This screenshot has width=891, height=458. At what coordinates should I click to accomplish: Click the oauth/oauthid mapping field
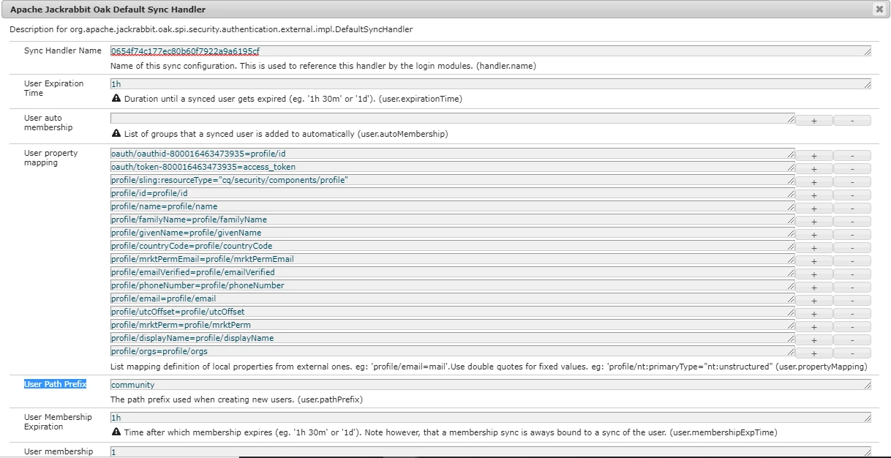click(x=453, y=154)
